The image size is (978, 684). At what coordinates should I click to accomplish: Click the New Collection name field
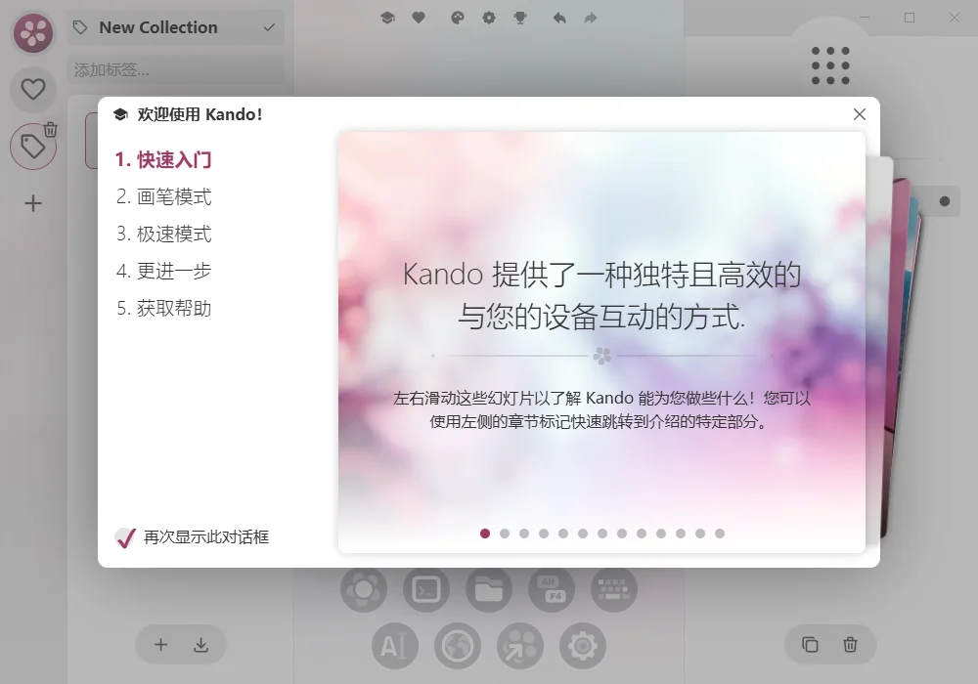point(175,27)
